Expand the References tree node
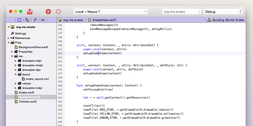This screenshot has height=126, width=253. point(9,38)
